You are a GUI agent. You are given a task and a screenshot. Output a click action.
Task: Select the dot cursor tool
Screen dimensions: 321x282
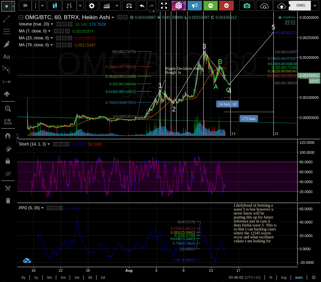coord(7,6)
